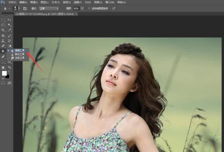The height and width of the screenshot is (152, 224).
Task: Select the History Brush tool
Action: coord(10,41)
